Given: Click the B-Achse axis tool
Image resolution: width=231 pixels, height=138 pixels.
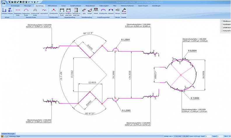Looking at the screenshot, I should tap(10, 11).
